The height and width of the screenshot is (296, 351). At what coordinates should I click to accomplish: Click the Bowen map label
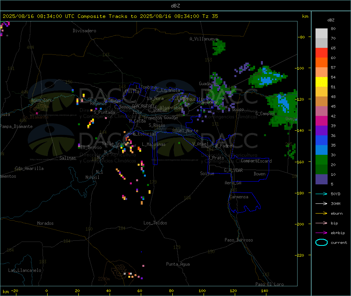(259, 174)
